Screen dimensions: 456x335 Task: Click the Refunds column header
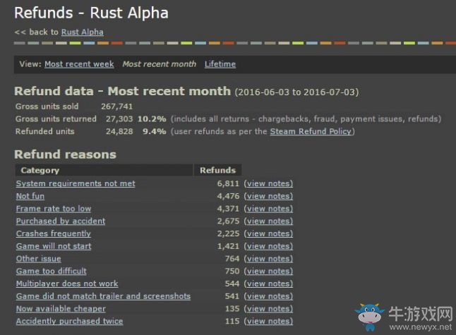point(218,170)
